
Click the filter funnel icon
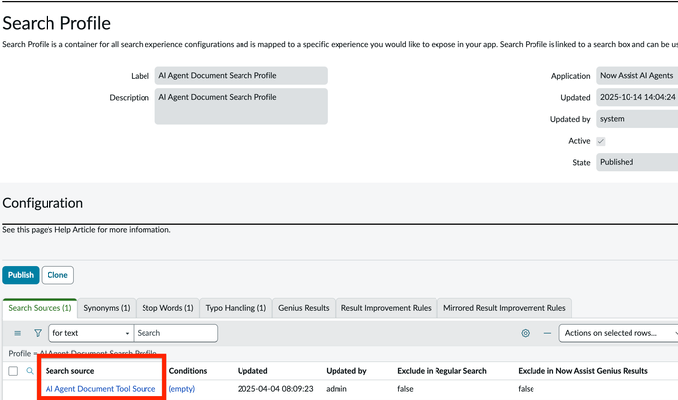pyautogui.click(x=38, y=334)
